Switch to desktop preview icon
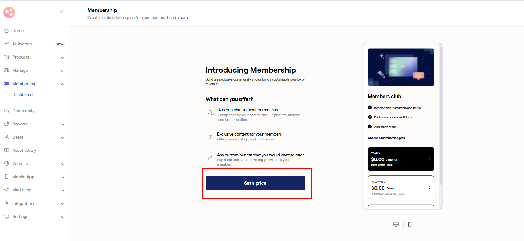The image size is (524, 241). 396,224
